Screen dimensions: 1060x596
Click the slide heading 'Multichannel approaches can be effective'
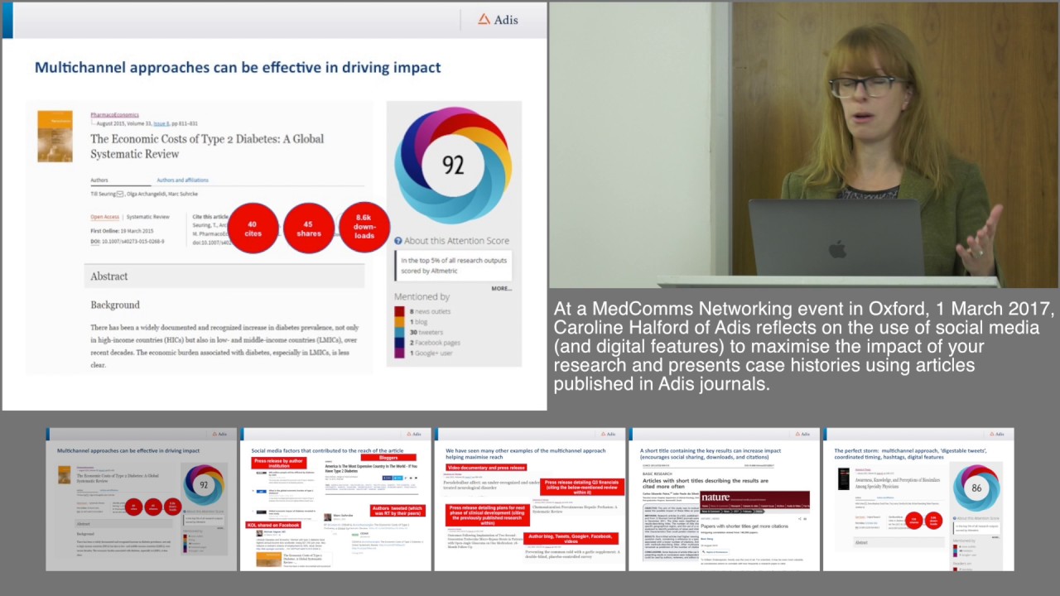(237, 68)
